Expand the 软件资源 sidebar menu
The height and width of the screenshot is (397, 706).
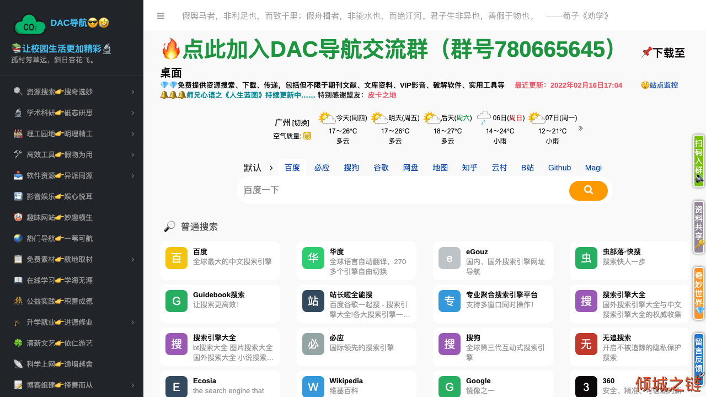coord(72,175)
